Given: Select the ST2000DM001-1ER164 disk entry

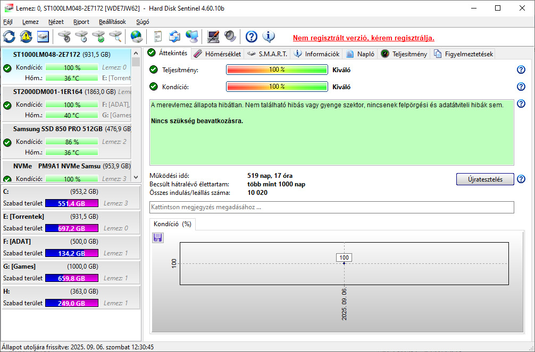Looking at the screenshot, I should point(66,104).
